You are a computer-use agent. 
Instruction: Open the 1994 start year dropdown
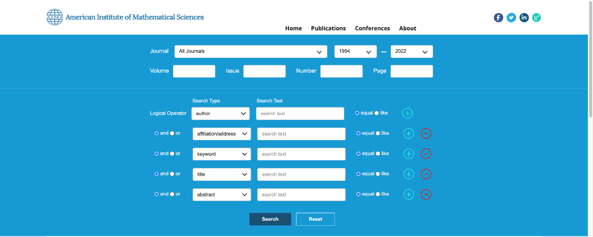[x=355, y=51]
